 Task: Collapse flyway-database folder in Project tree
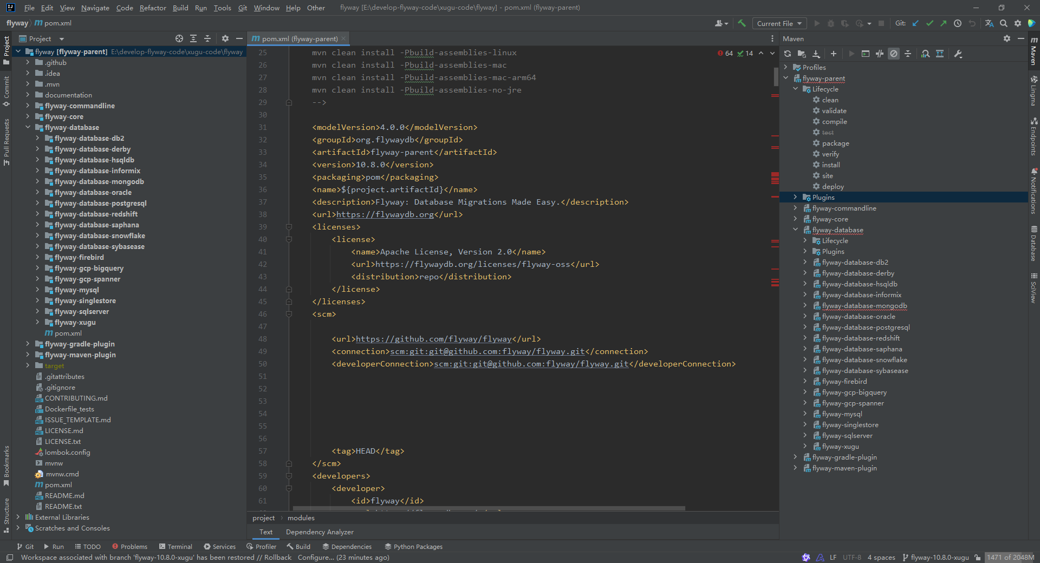coord(28,127)
